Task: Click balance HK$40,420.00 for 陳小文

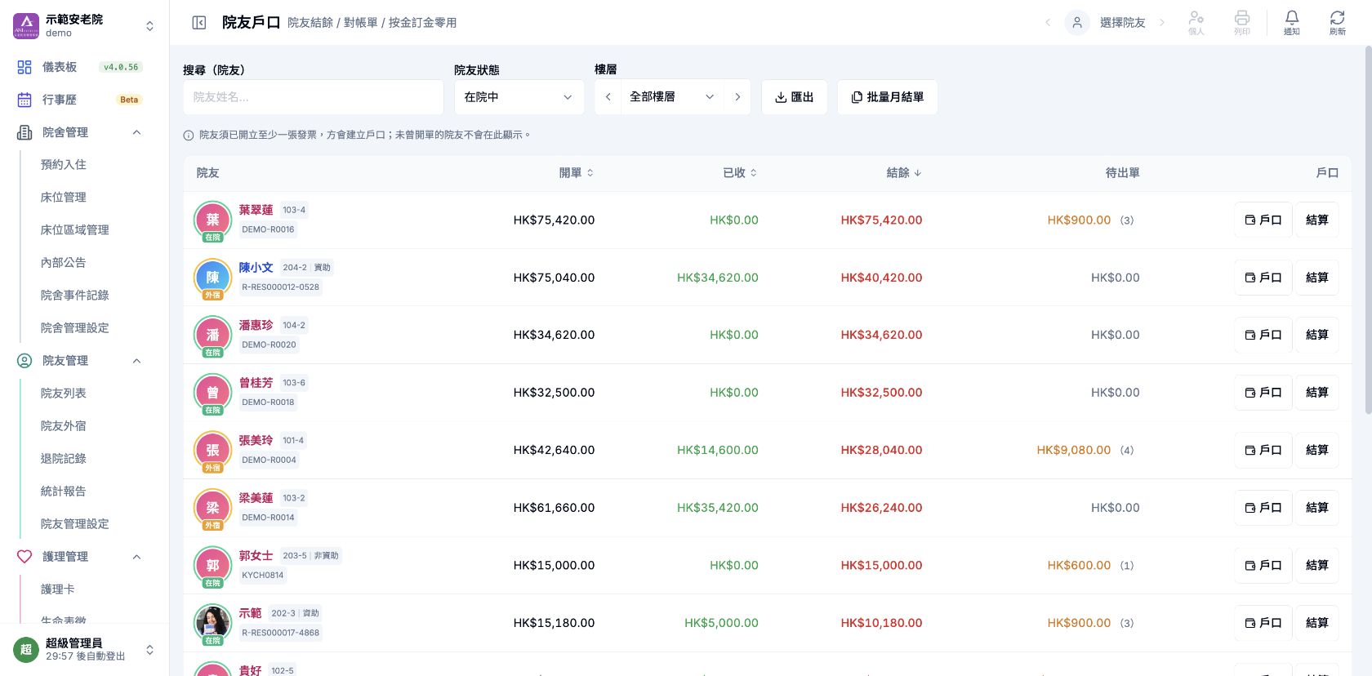Action: click(881, 278)
